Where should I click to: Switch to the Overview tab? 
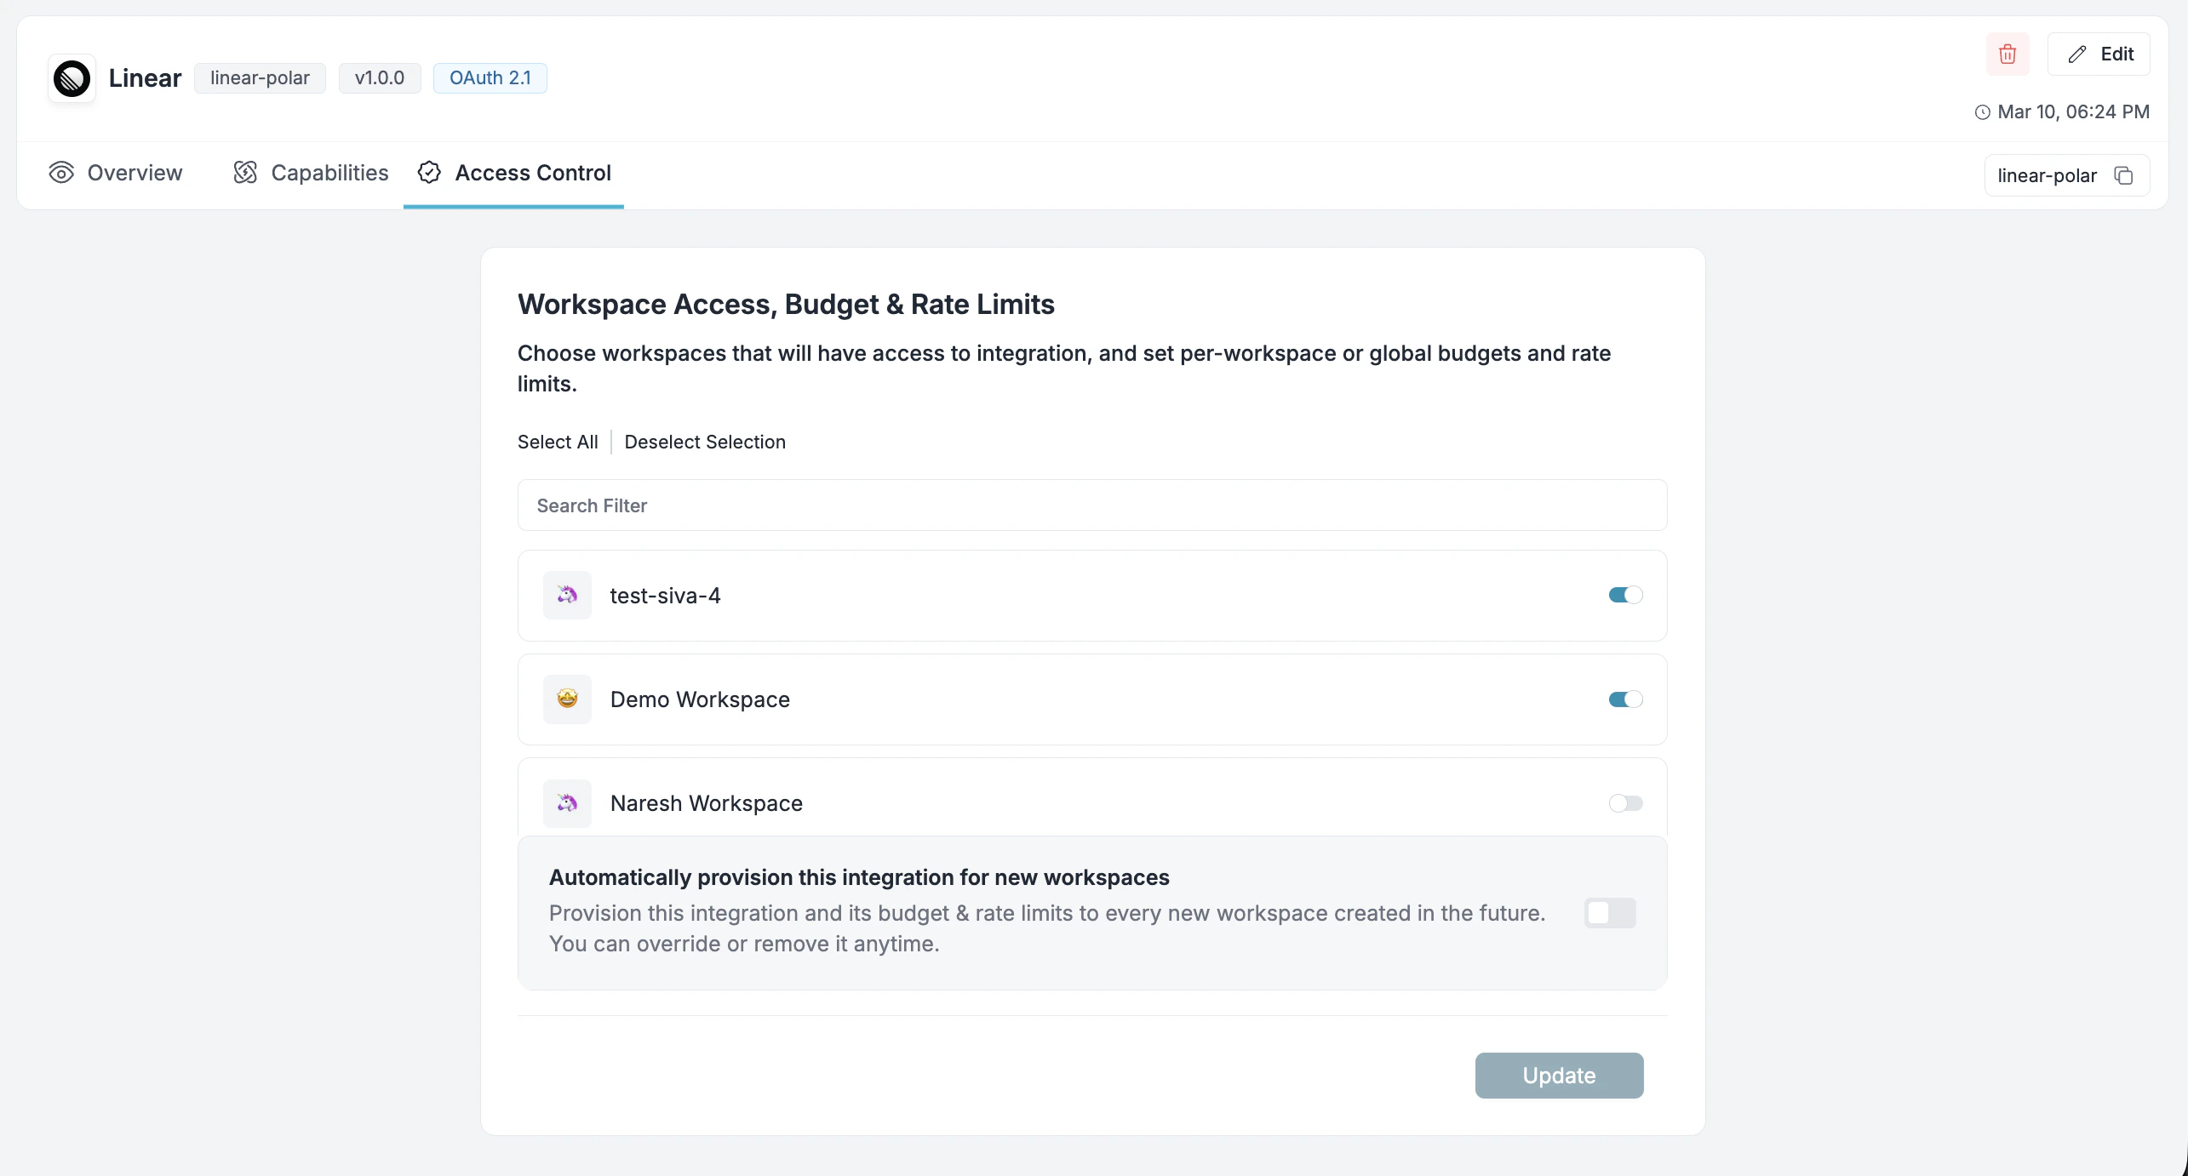click(135, 172)
